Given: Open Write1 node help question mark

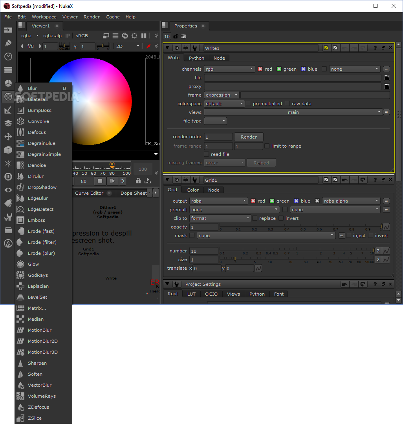Looking at the screenshot, I should click(x=375, y=48).
